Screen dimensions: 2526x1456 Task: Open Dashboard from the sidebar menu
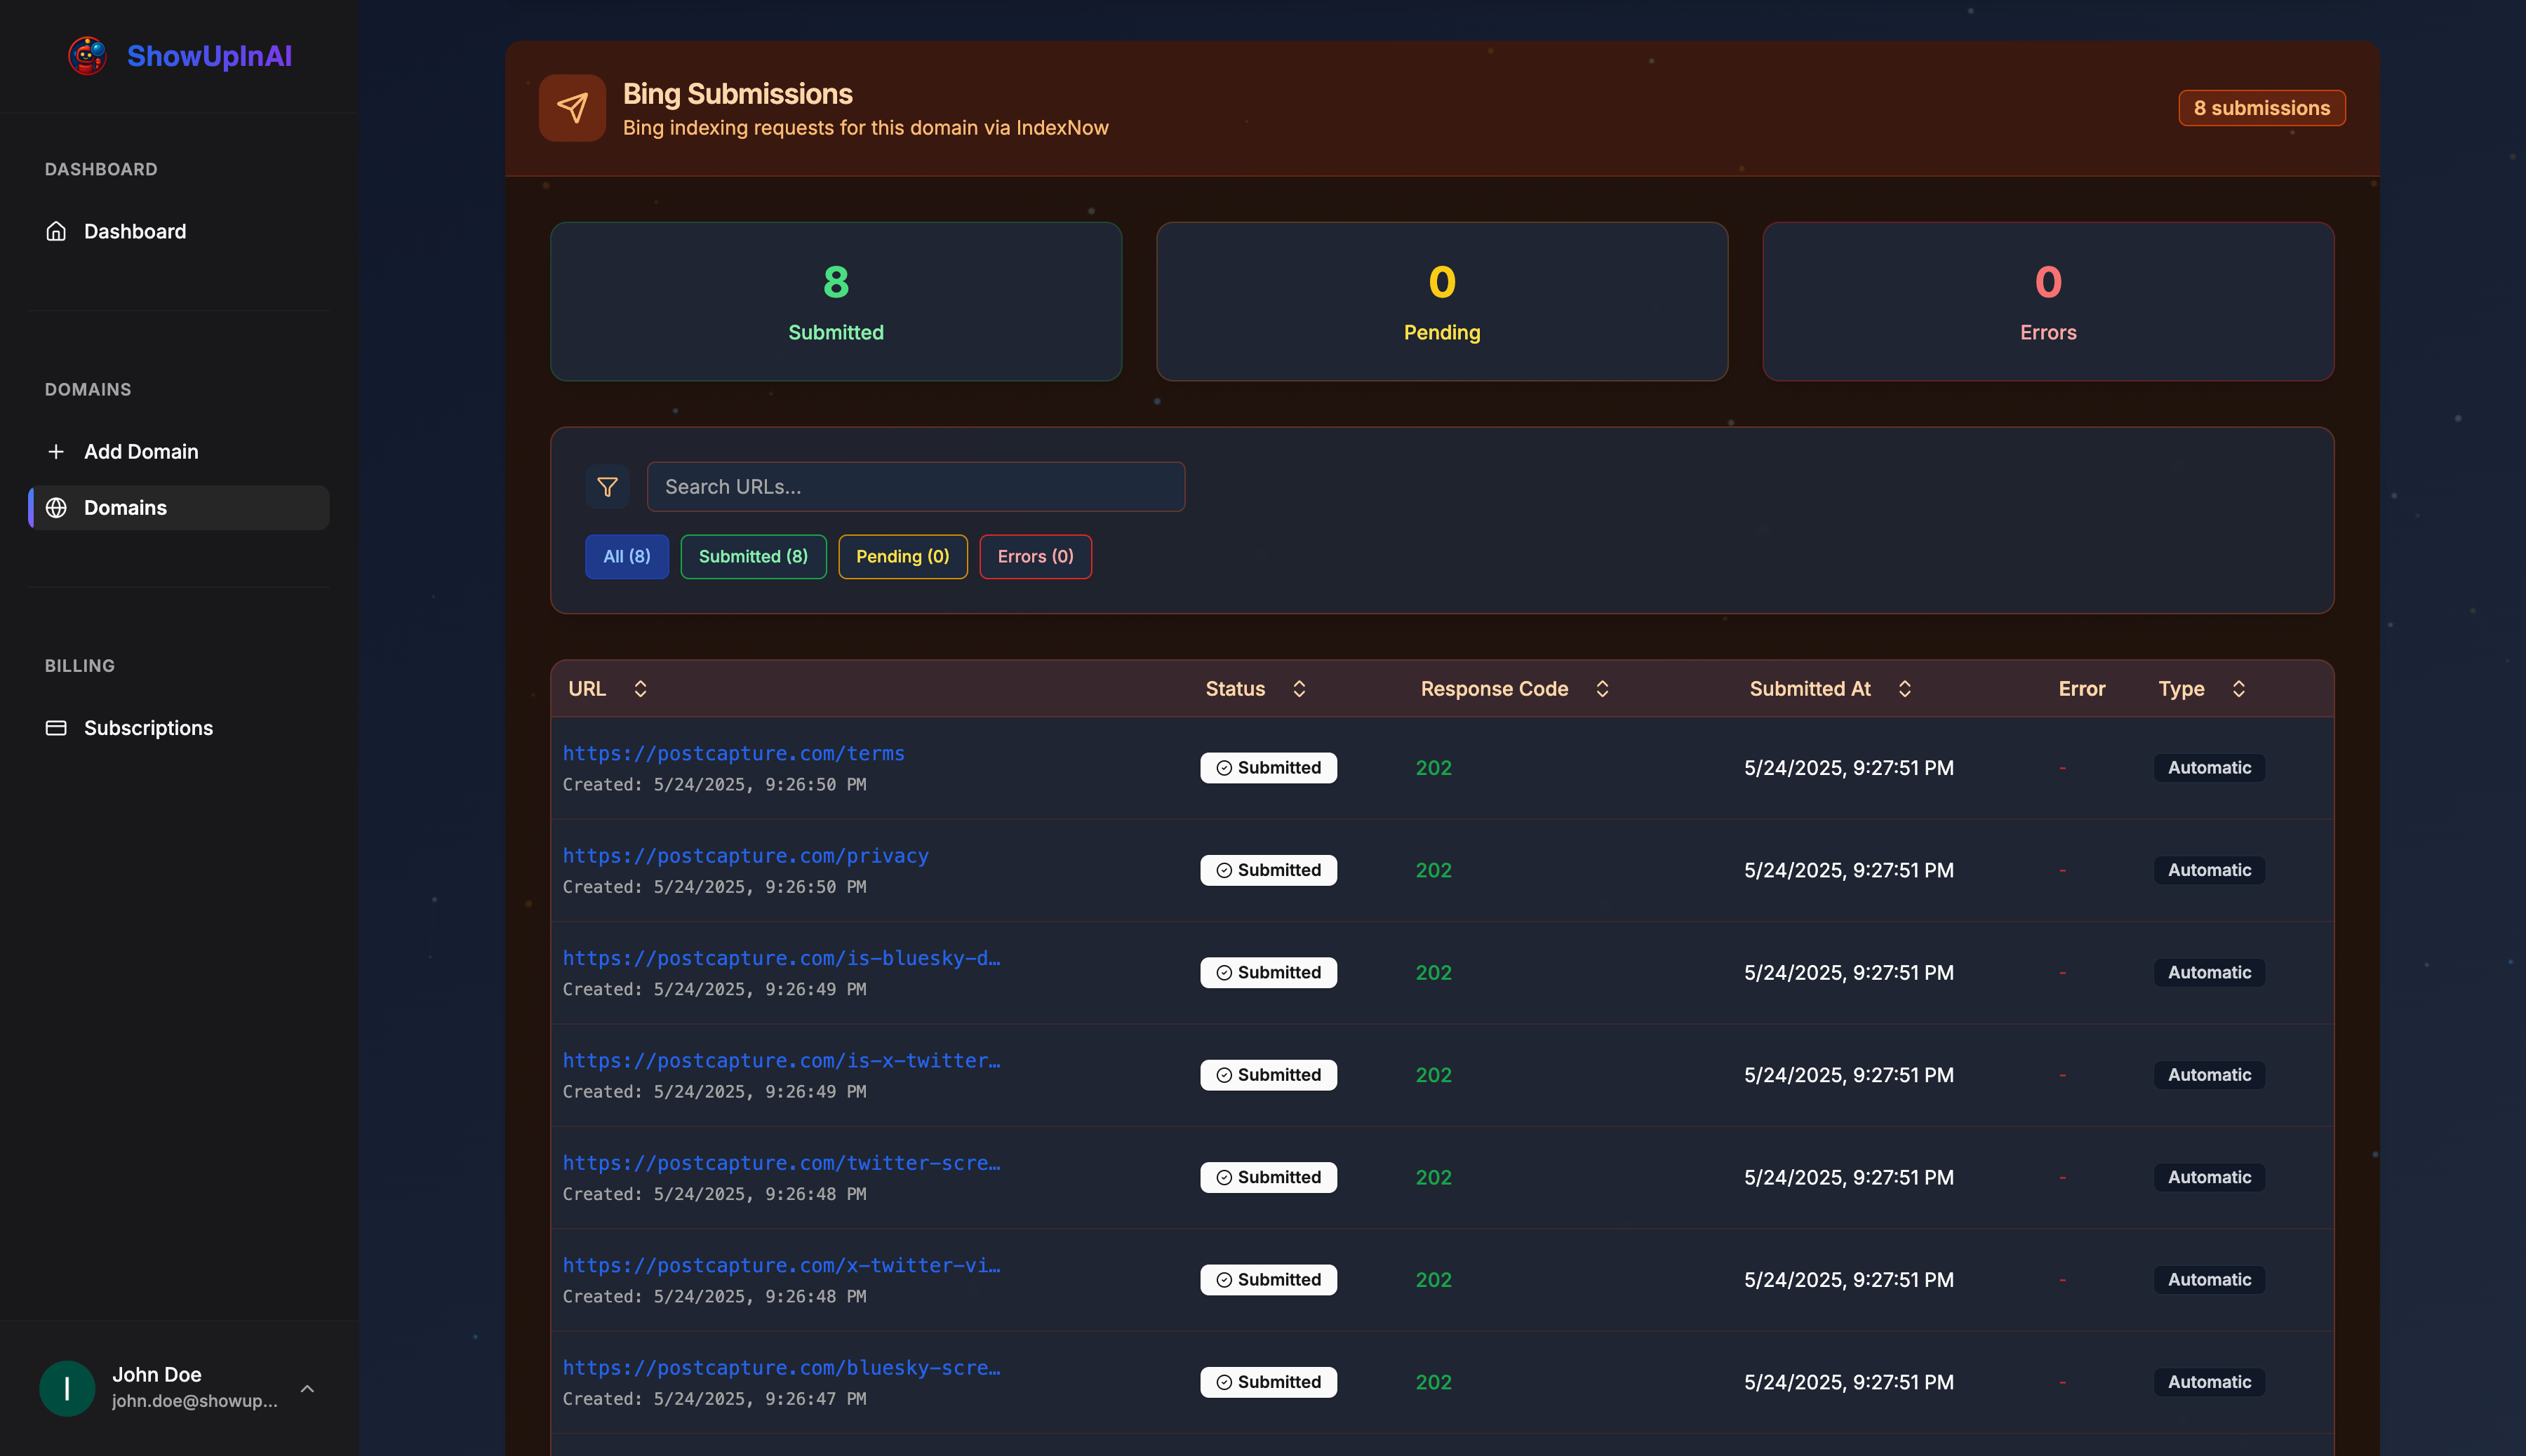tap(134, 231)
